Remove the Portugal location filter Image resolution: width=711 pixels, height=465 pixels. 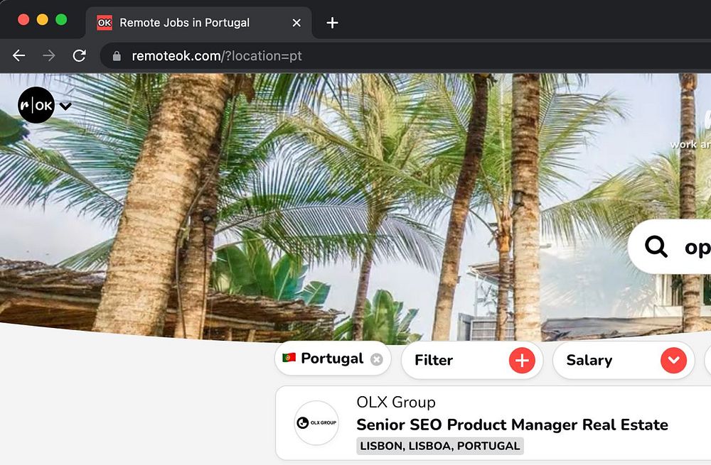tap(376, 359)
